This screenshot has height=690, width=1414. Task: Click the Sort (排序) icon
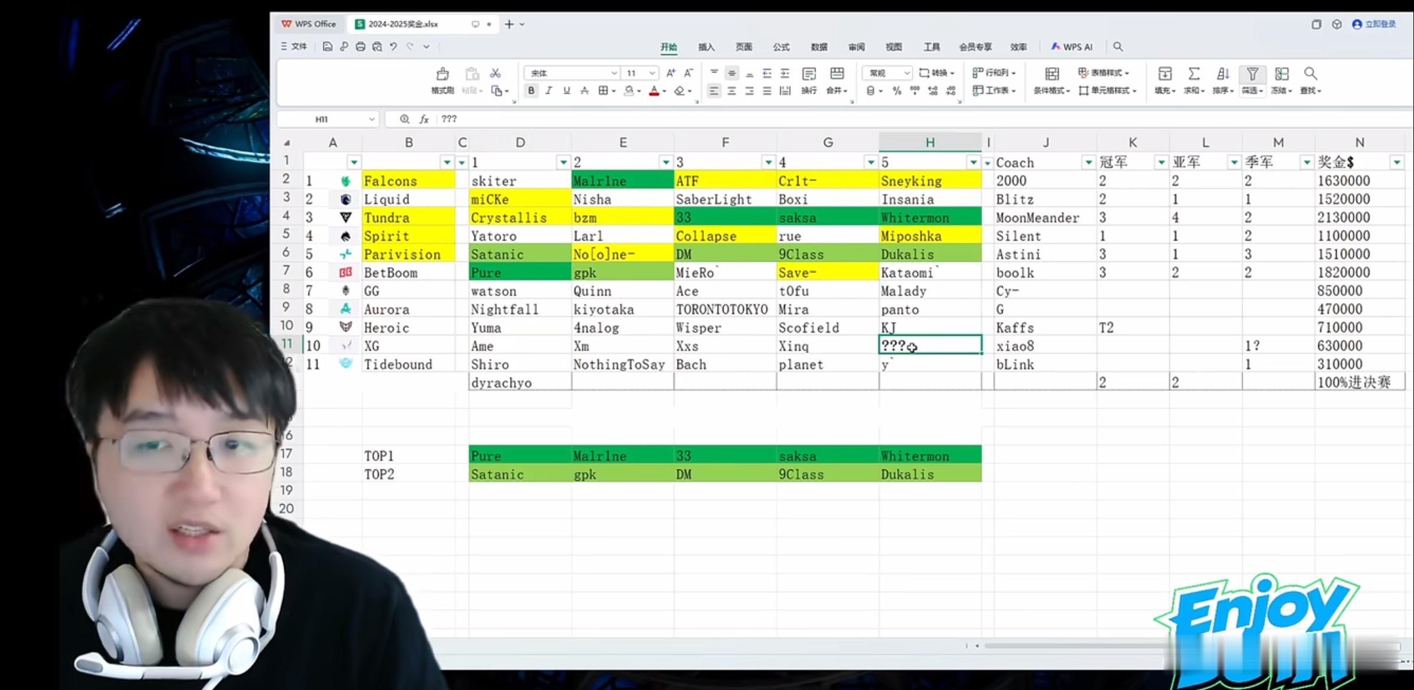[1223, 74]
